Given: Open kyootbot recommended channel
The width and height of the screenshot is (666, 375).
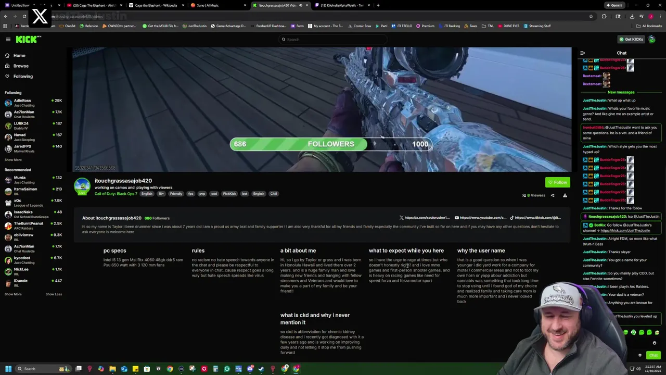Looking at the screenshot, I should tap(33, 260).
